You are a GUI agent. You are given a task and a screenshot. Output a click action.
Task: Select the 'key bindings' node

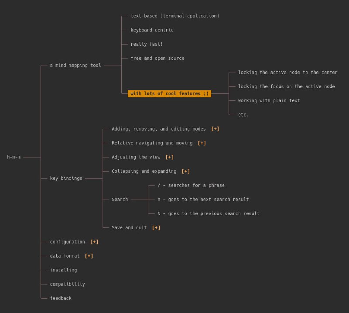66,178
